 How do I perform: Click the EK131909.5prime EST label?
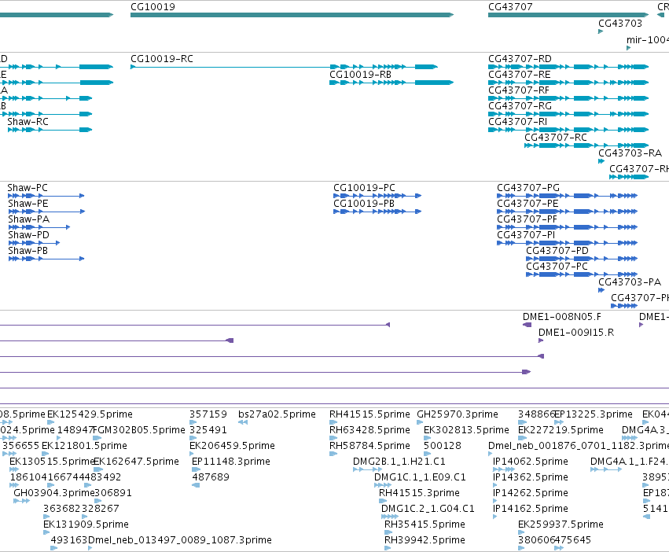[86, 524]
